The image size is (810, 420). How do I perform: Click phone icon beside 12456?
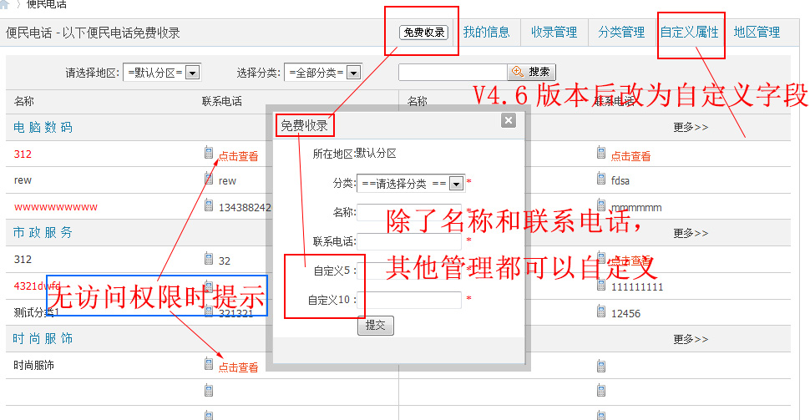(601, 311)
